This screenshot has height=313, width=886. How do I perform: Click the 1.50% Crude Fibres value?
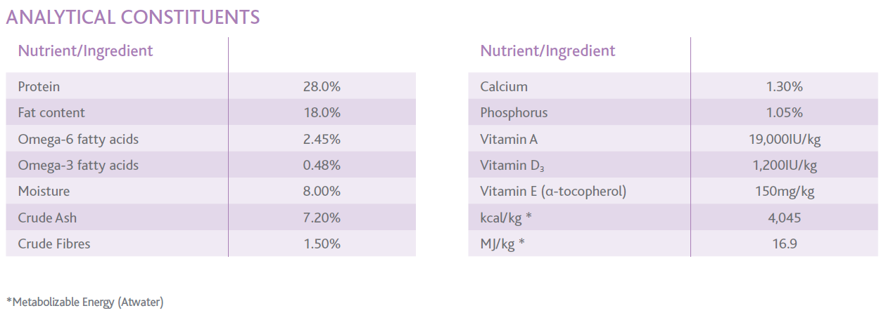pos(322,244)
